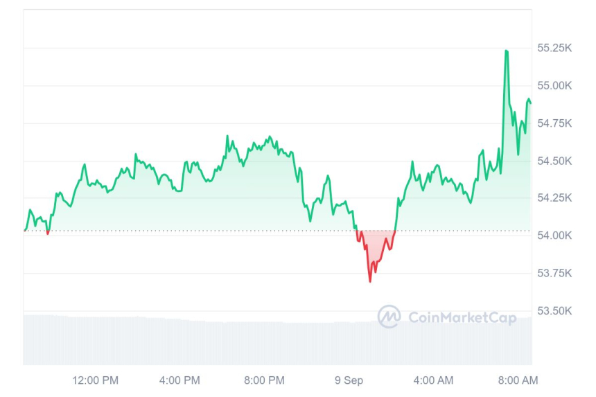Click the highest green price peak

[x=507, y=51]
